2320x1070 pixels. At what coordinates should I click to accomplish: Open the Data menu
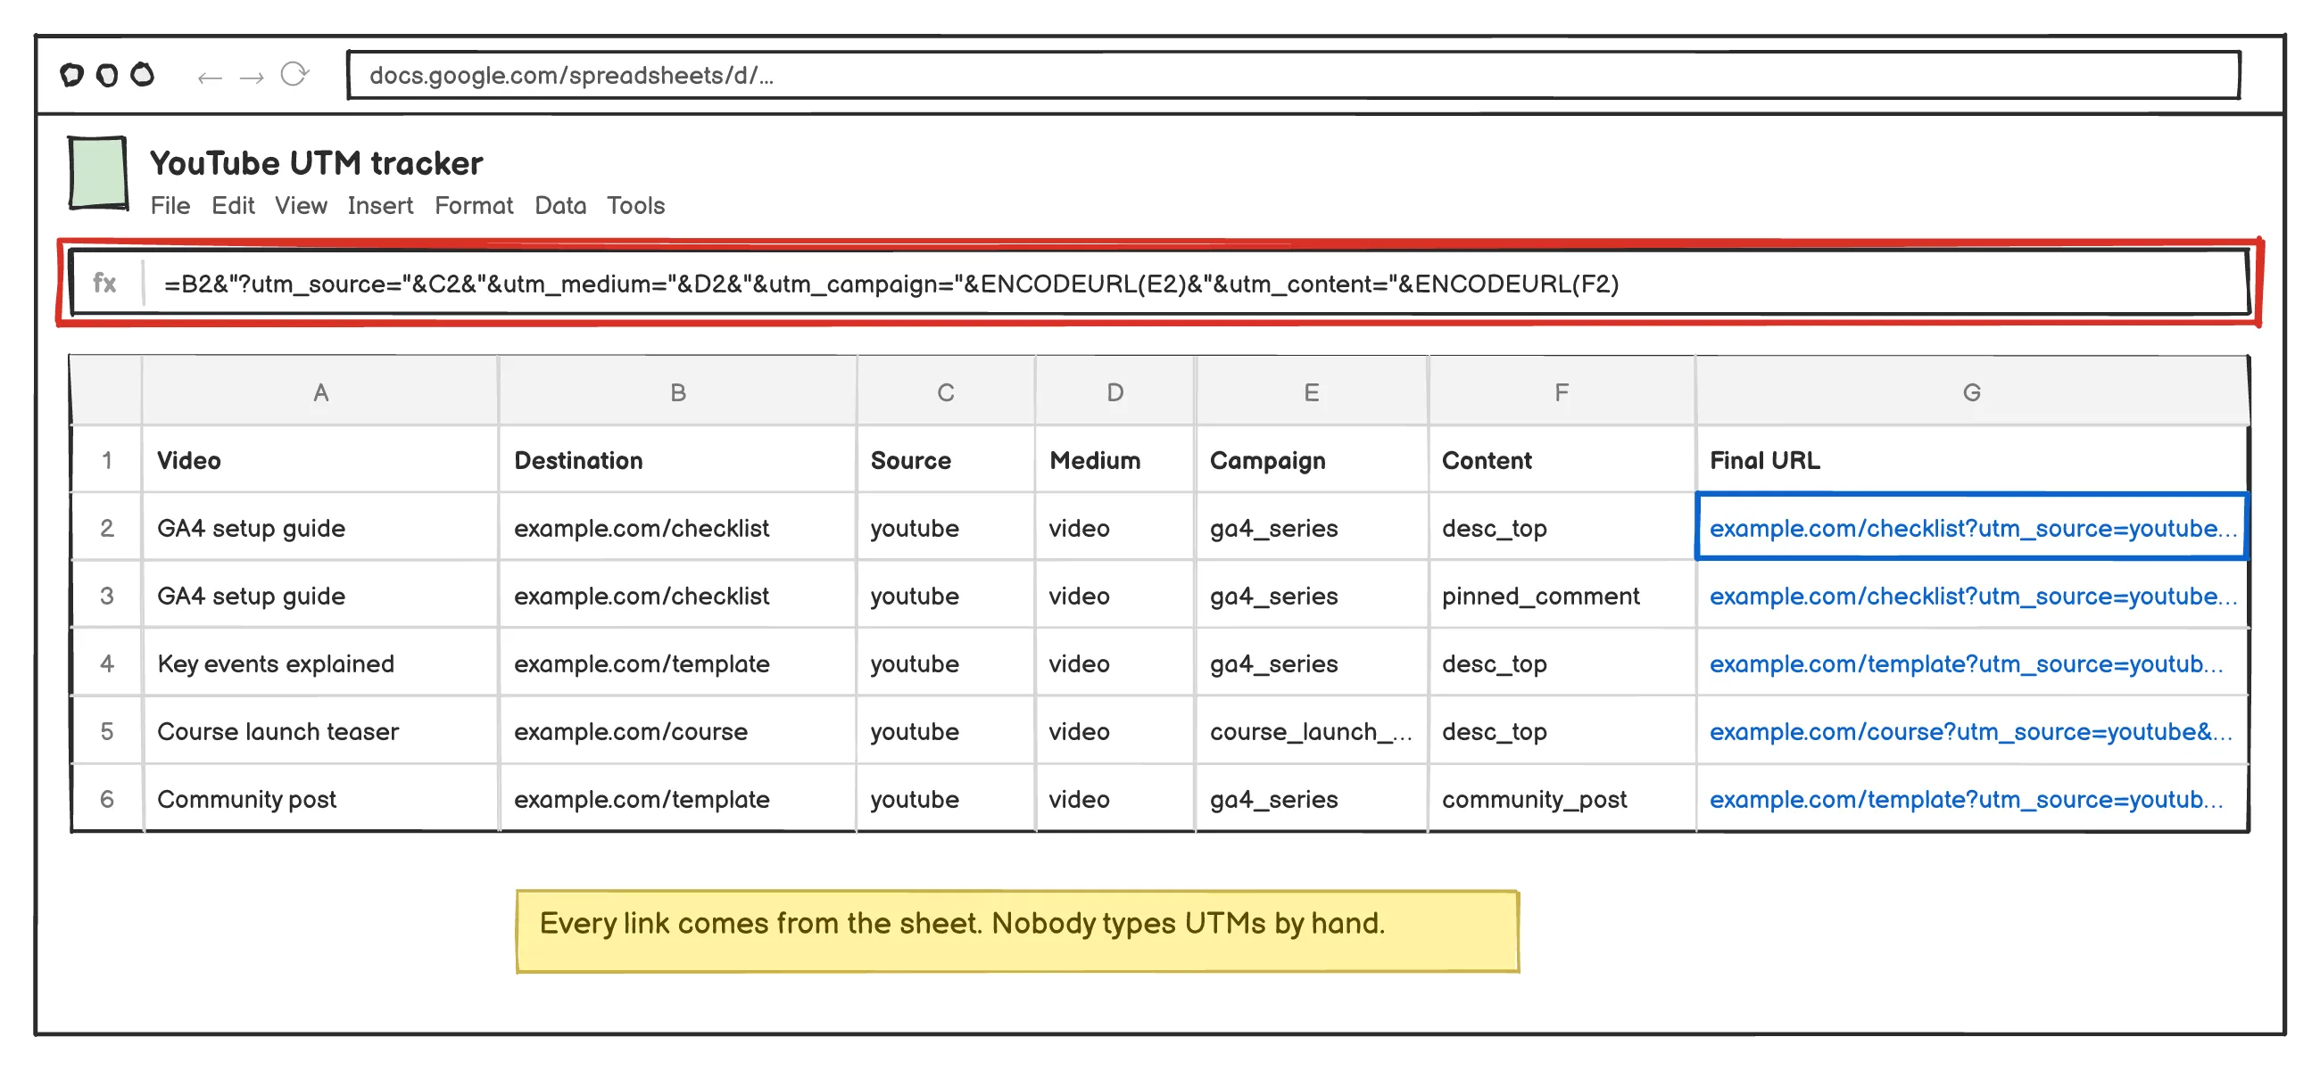tap(560, 206)
